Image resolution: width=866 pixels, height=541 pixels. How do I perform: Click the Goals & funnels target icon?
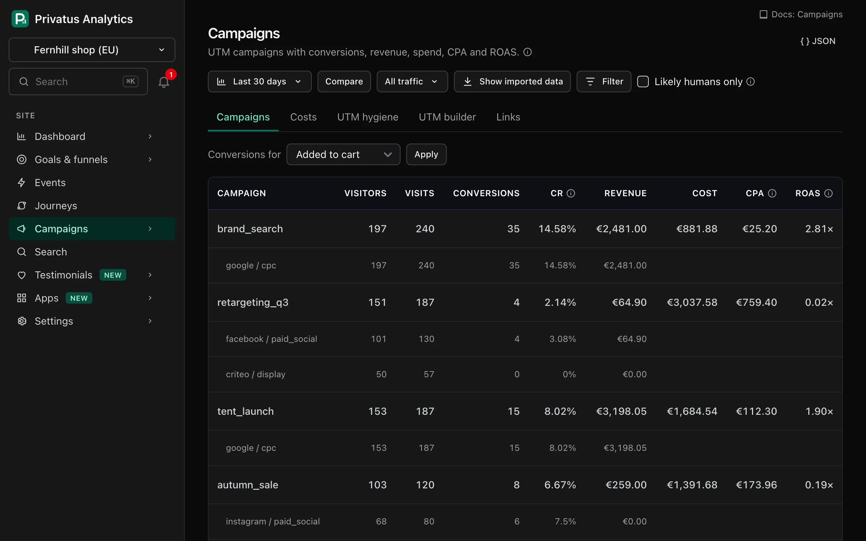pyautogui.click(x=22, y=159)
